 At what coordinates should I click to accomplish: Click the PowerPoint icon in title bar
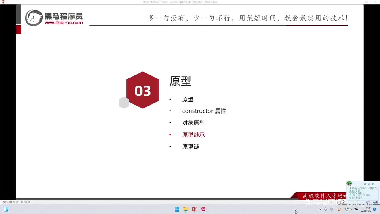[3, 2]
